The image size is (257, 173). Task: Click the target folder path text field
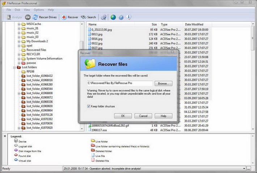point(119,83)
